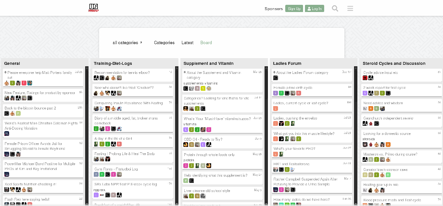Click first avatar under Back to bitcoin bounce
This screenshot has width=443, height=206.
[7, 113]
